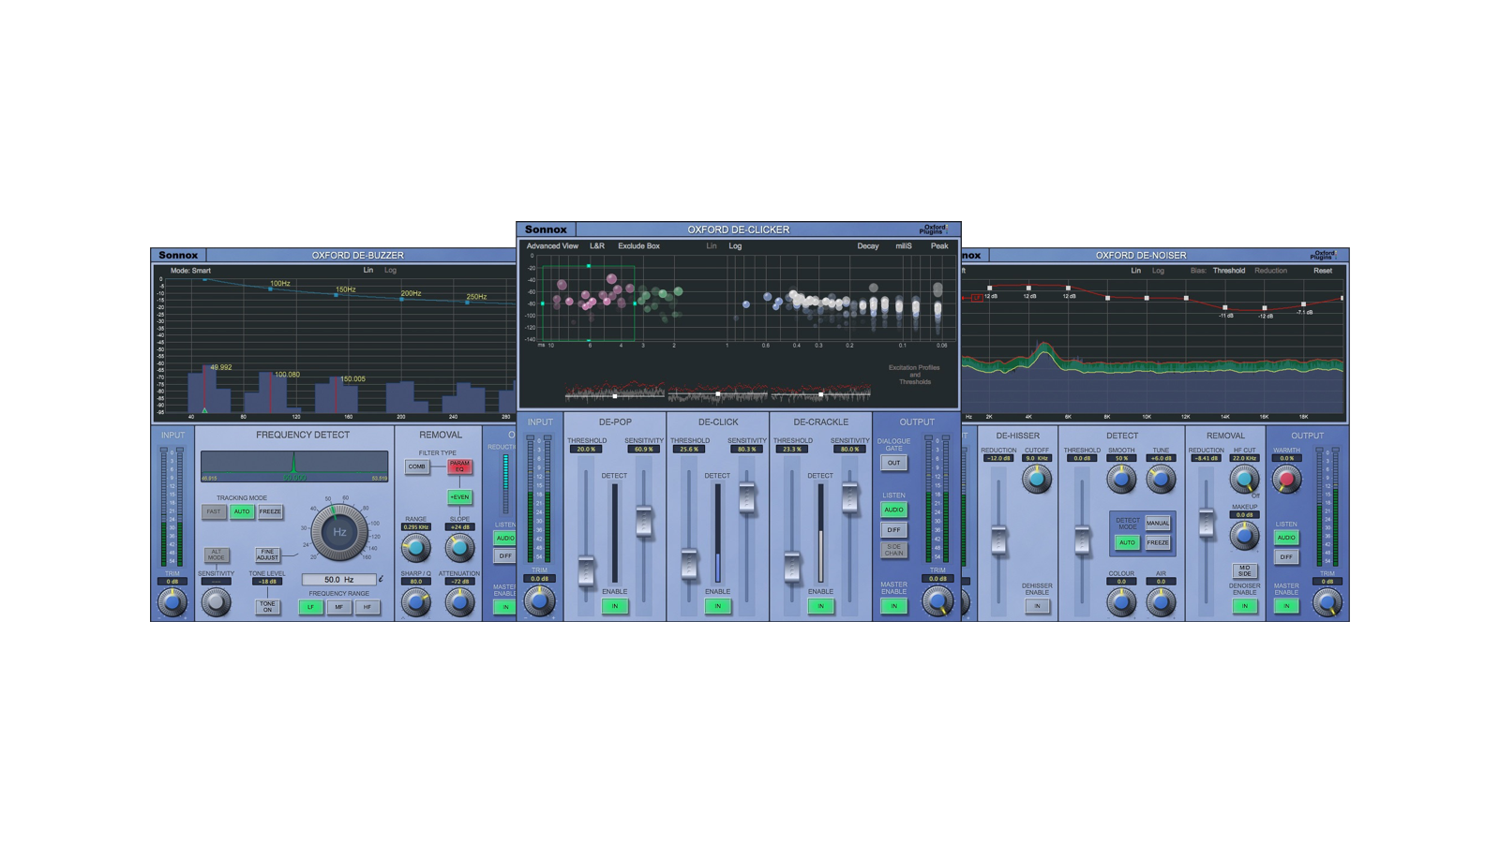The image size is (1500, 843).
Task: Select the HF frequency range
Action: (367, 607)
